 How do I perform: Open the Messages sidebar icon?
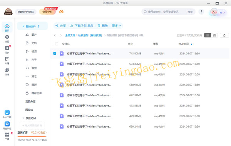point(7,72)
